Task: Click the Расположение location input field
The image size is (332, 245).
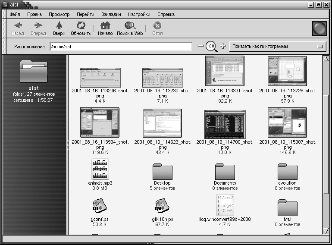Action: [x=121, y=47]
